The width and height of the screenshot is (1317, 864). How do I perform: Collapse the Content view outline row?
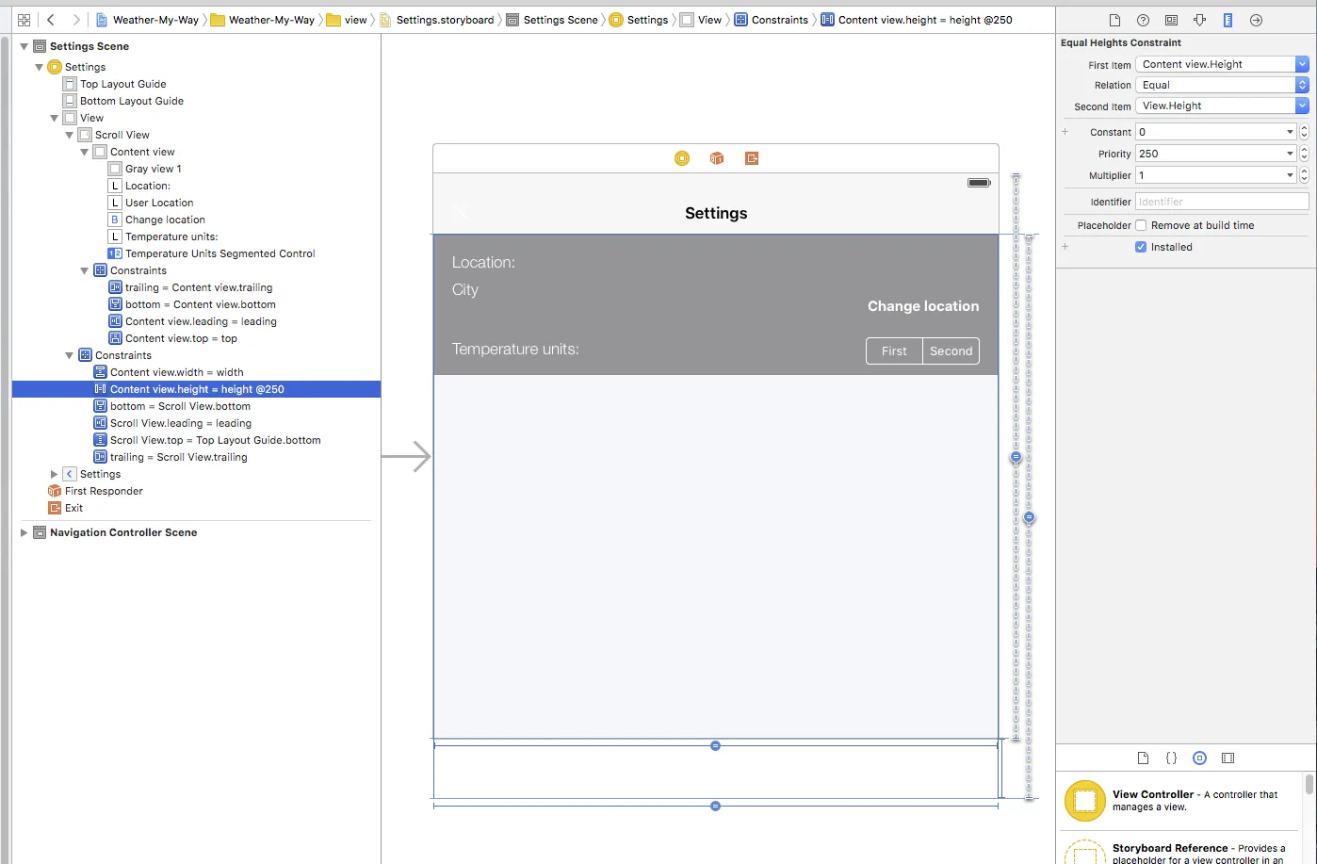pyautogui.click(x=85, y=152)
